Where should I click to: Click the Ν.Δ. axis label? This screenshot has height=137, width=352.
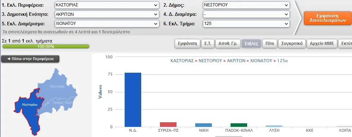133,130
